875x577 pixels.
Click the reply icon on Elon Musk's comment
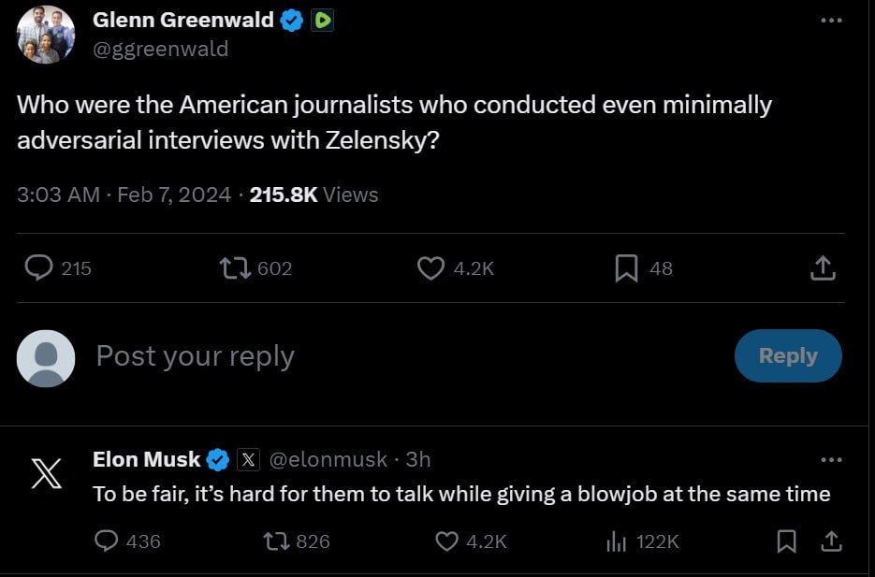108,541
